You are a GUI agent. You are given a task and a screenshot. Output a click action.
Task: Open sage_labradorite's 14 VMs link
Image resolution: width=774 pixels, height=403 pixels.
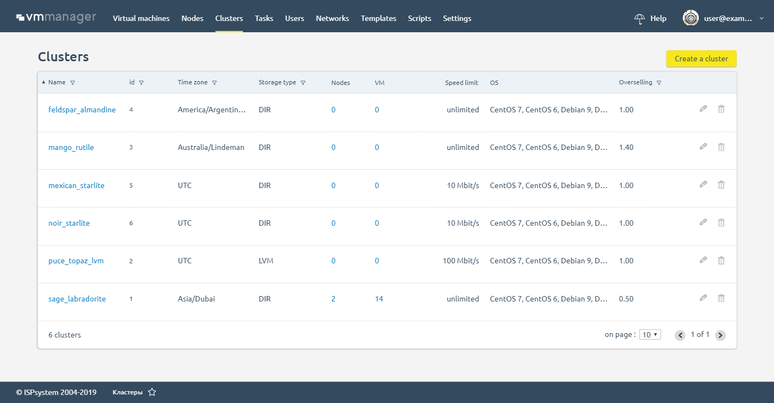tap(379, 299)
